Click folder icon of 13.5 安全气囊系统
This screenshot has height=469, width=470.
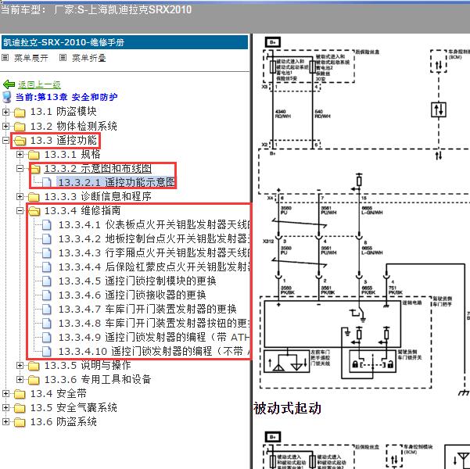tap(20, 408)
